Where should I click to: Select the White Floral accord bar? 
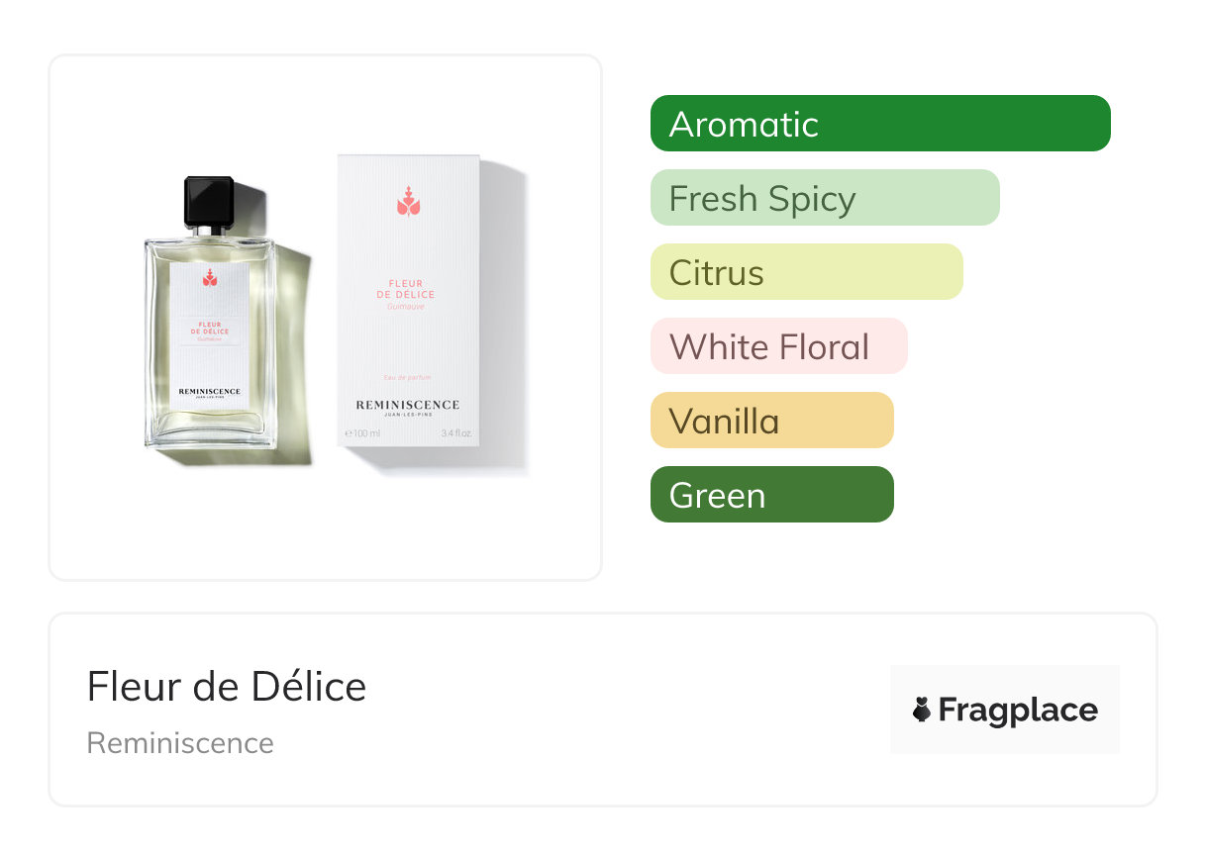tap(779, 346)
